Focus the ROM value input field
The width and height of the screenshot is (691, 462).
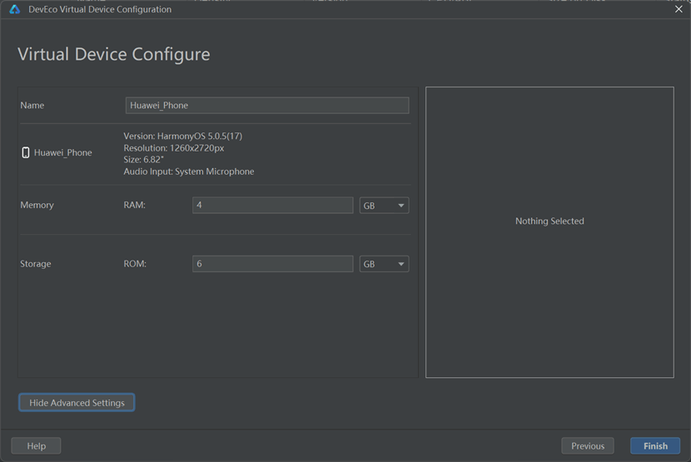click(x=273, y=264)
